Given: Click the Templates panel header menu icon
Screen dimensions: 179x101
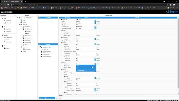Looking at the screenshot, I should pos(39,18).
